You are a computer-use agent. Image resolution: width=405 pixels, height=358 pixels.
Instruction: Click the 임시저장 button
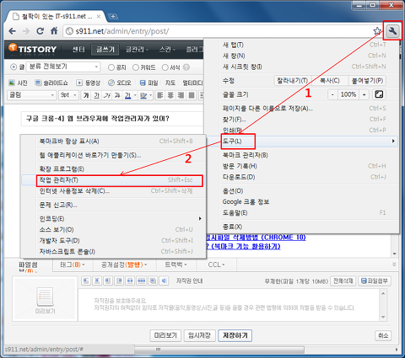[x=199, y=335]
